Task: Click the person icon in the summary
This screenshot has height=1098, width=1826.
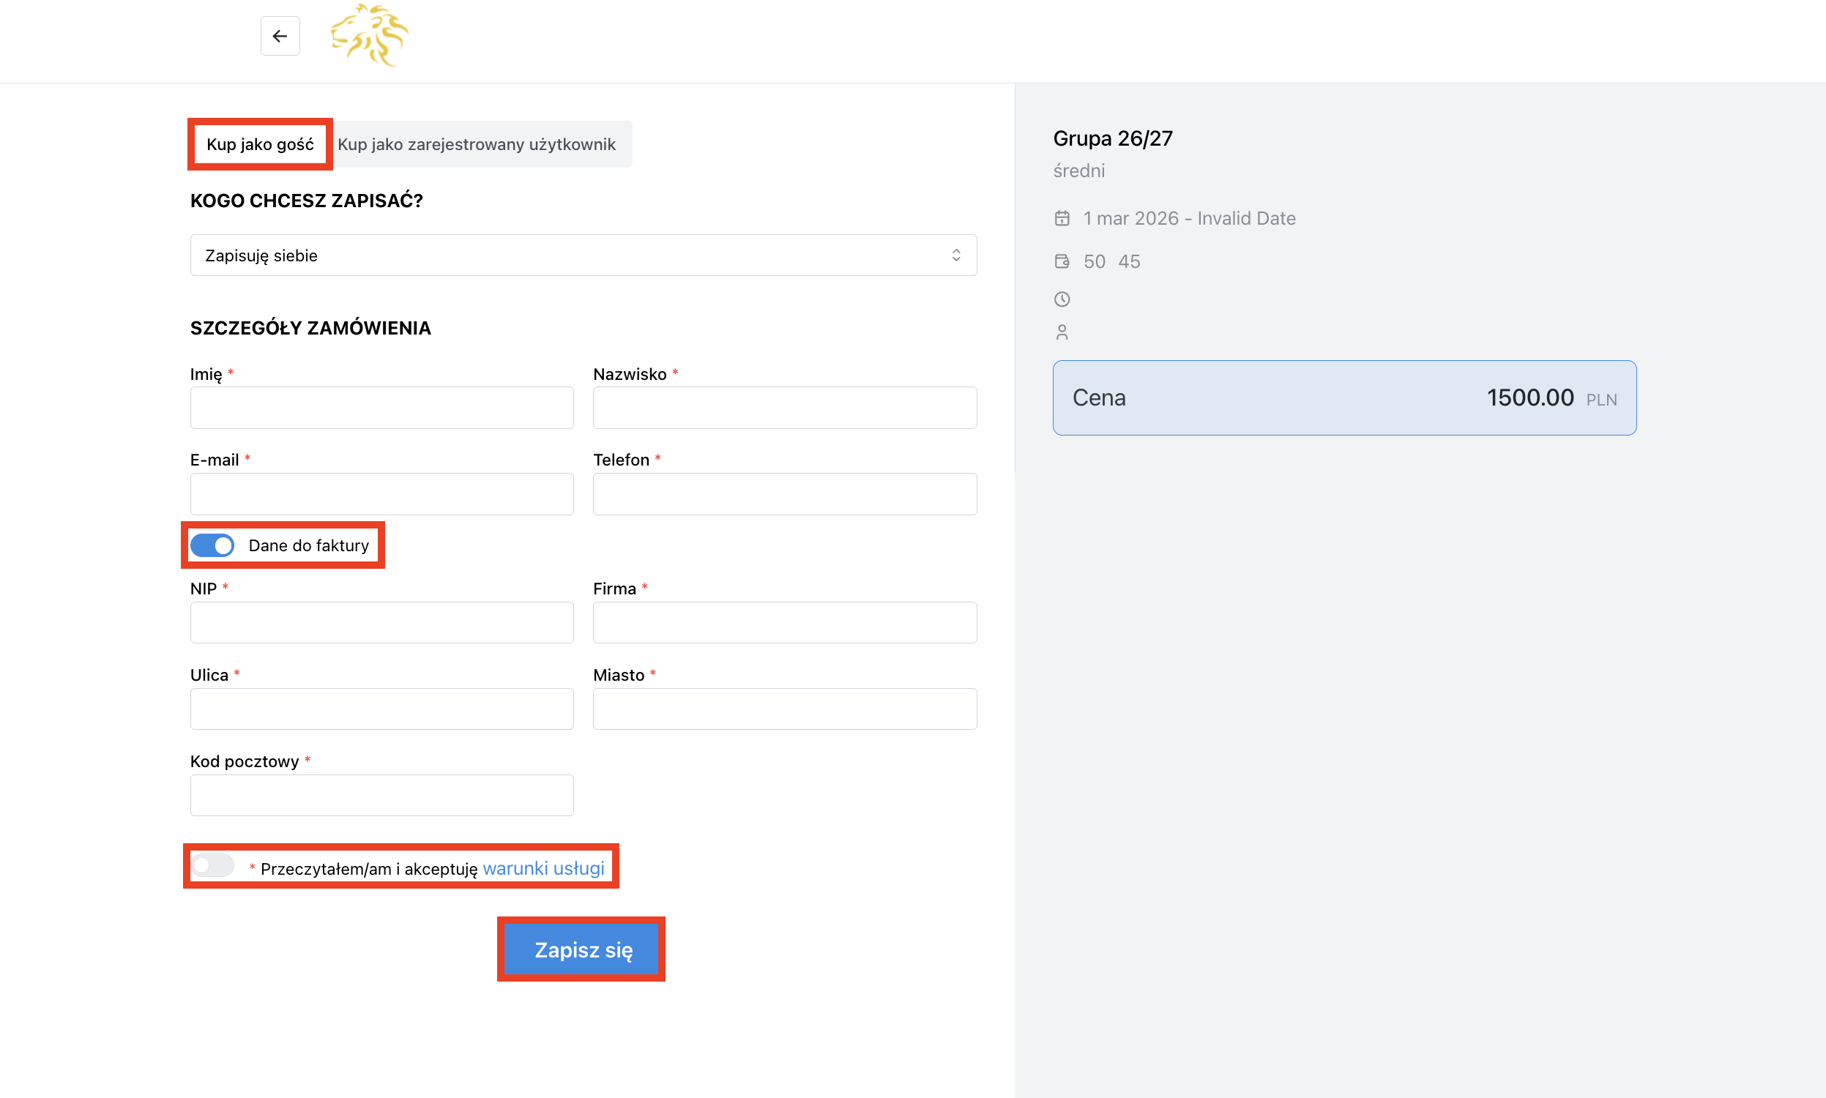Action: click(x=1062, y=332)
